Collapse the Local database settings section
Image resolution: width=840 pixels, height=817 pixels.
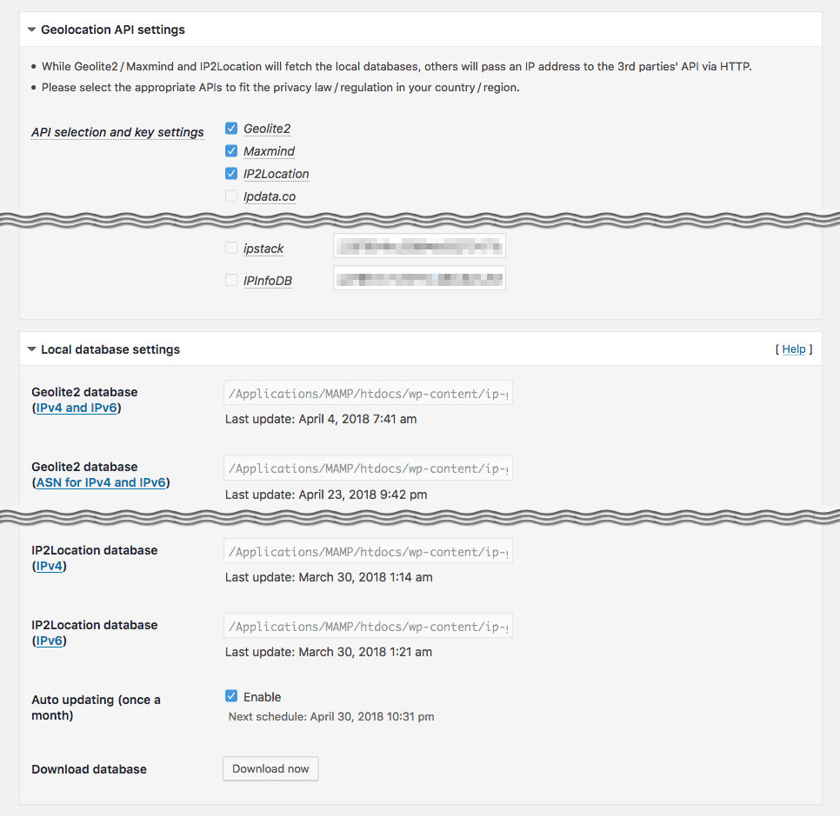32,349
